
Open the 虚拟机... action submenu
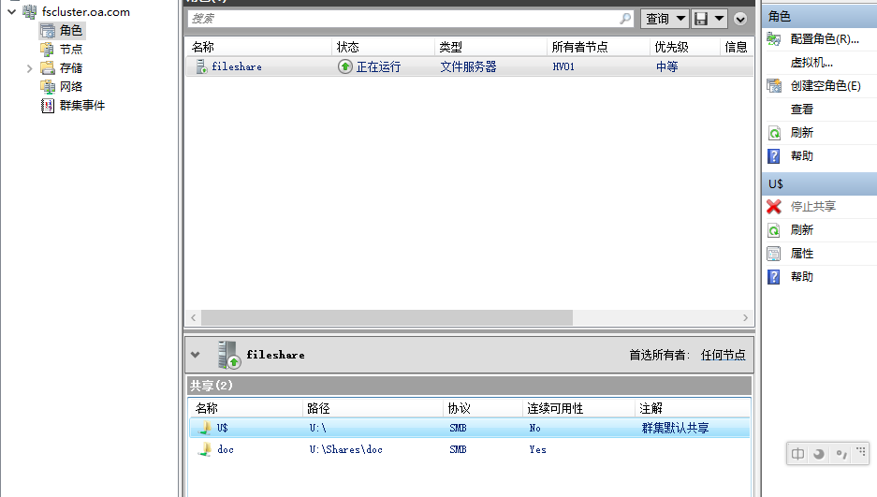pos(811,62)
